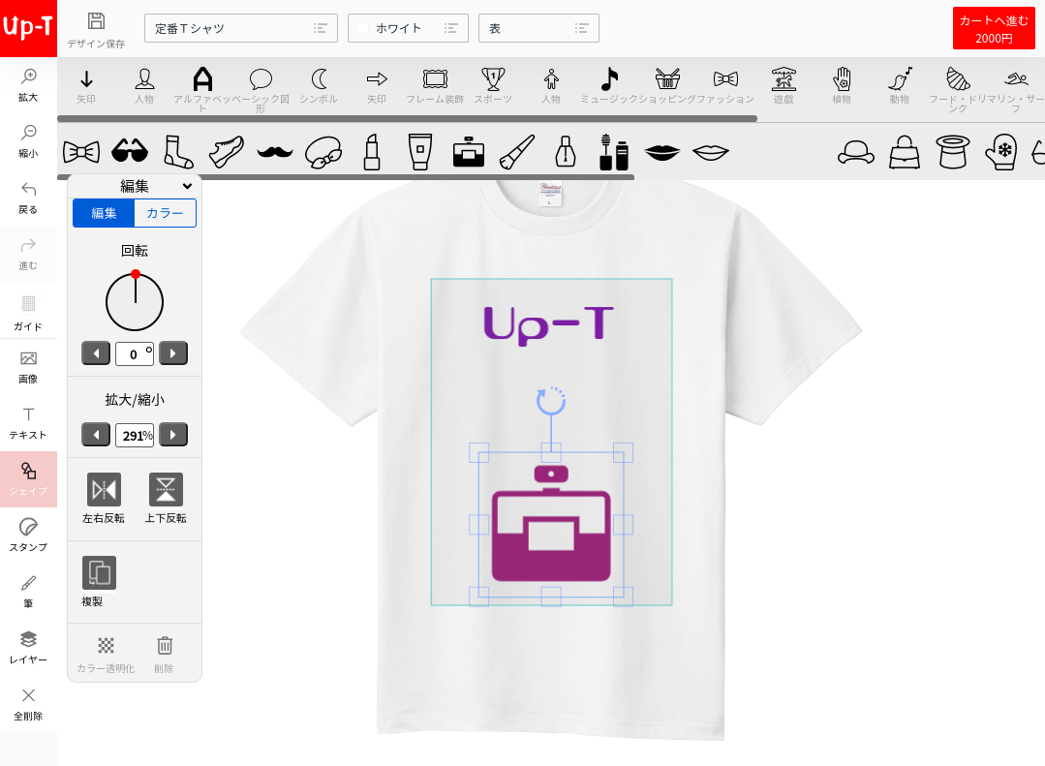Select the lipstick shape stamp

pos(371,151)
